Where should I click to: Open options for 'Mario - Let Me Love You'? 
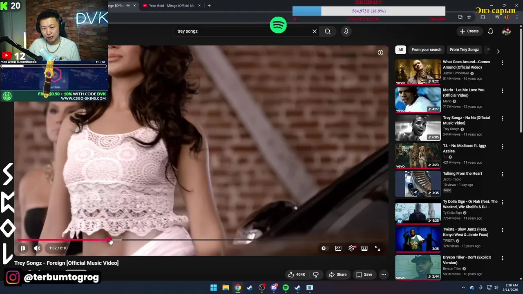pos(503,91)
